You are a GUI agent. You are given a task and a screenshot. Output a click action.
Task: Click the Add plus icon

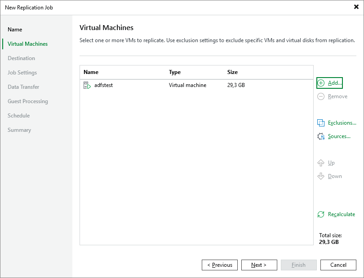321,83
